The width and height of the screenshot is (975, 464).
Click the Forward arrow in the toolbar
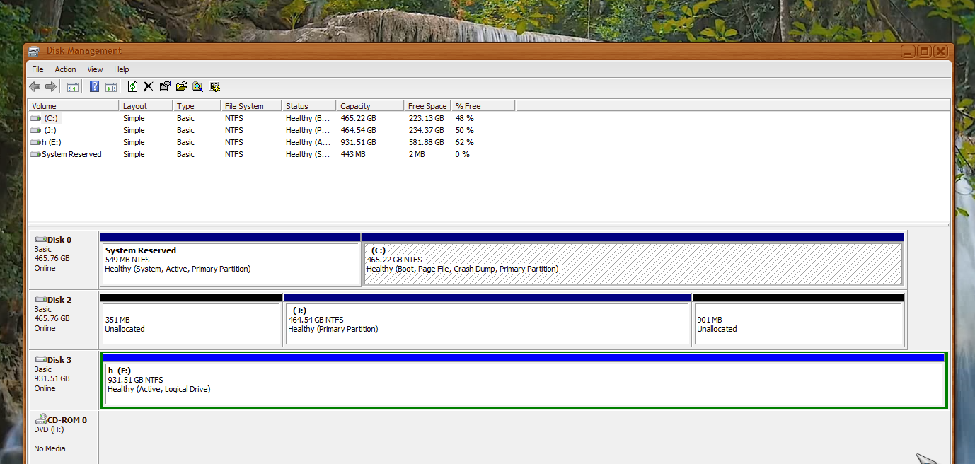(x=51, y=86)
